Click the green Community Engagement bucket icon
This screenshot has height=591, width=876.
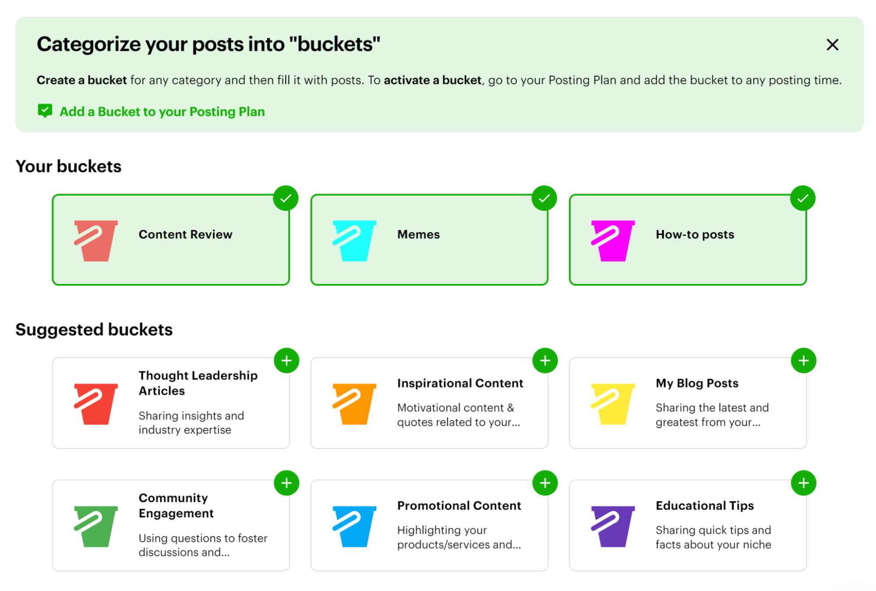pyautogui.click(x=96, y=526)
